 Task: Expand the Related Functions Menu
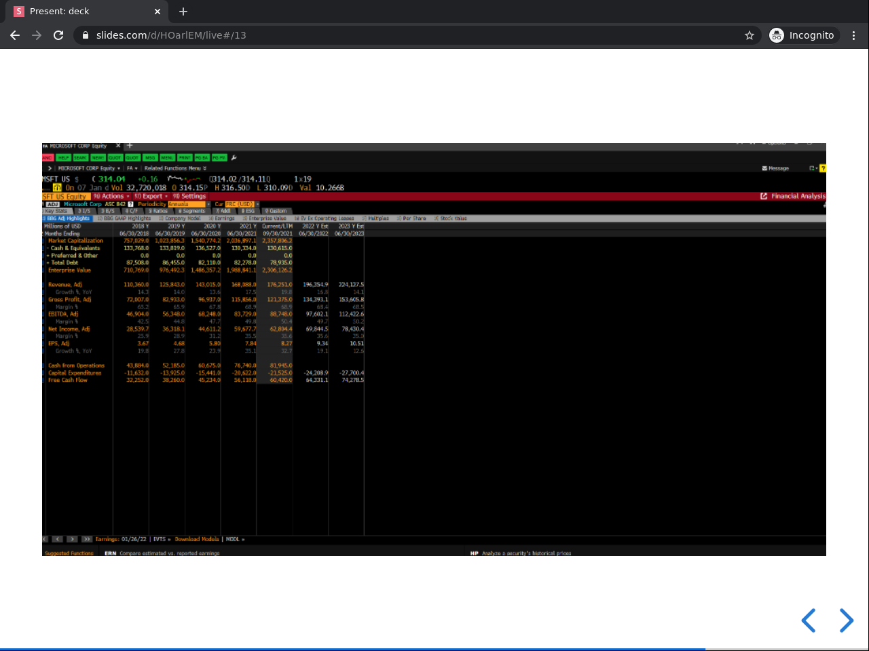coord(175,168)
